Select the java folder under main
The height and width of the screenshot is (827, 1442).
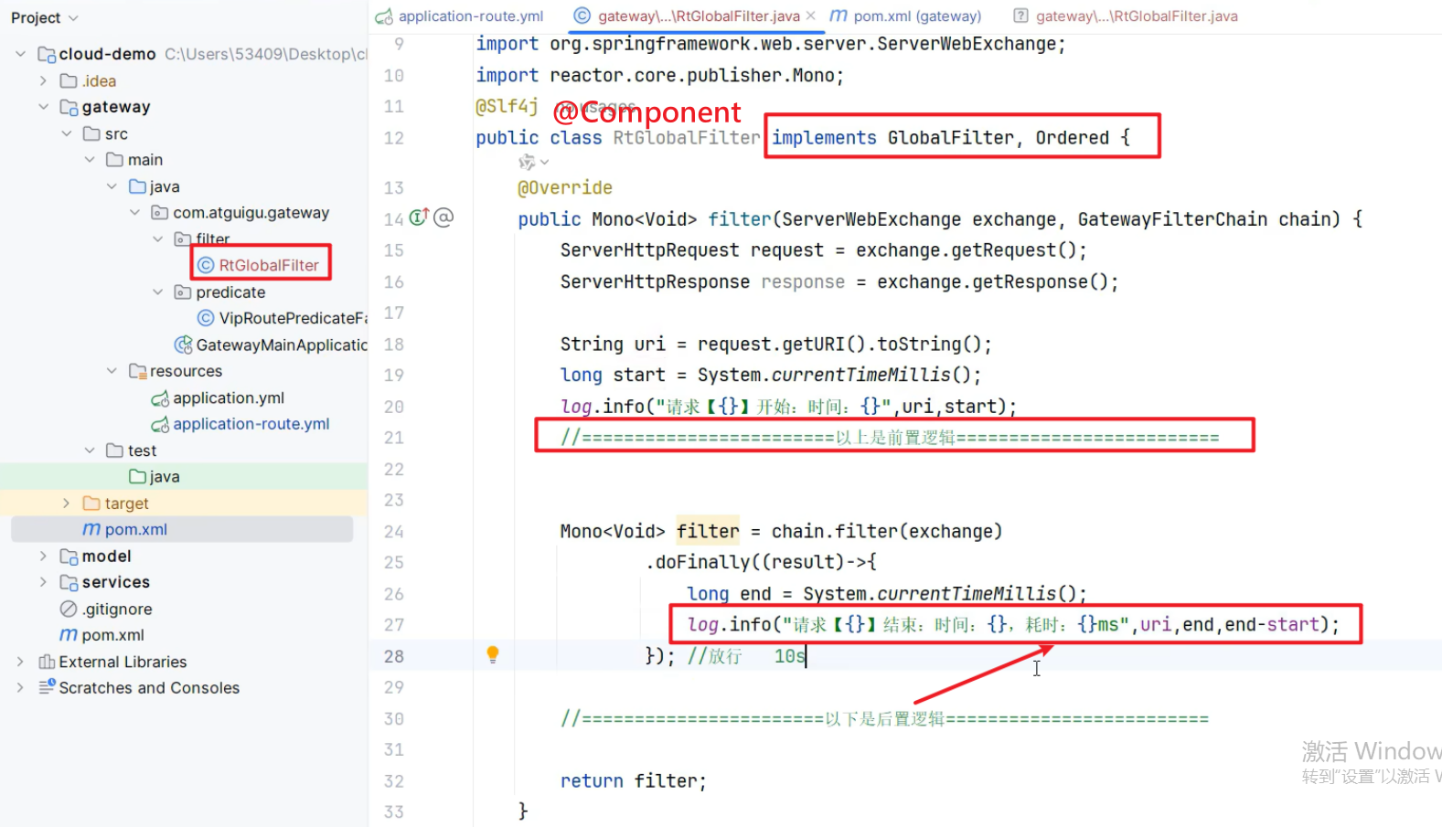point(165,186)
